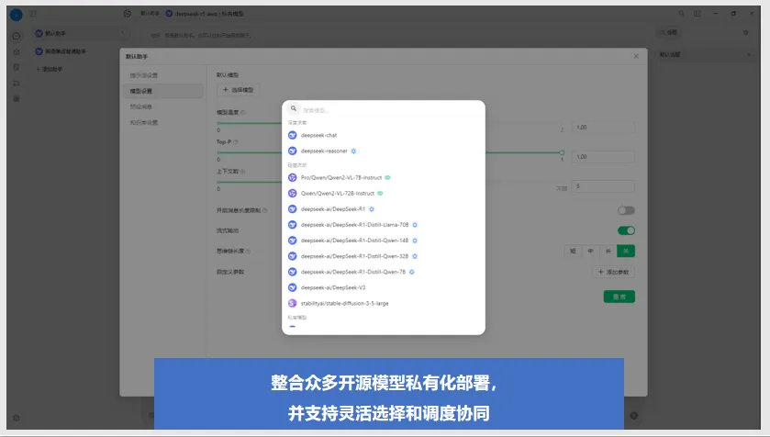The width and height of the screenshot is (770, 437).
Task: Click the 话题 button near top right
Action: click(668, 32)
